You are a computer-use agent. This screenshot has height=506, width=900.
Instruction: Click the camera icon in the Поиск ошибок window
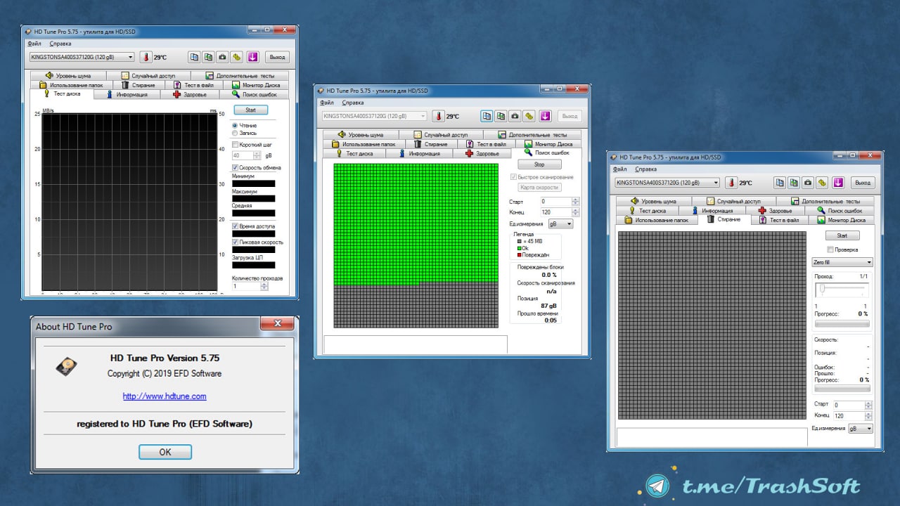(515, 116)
